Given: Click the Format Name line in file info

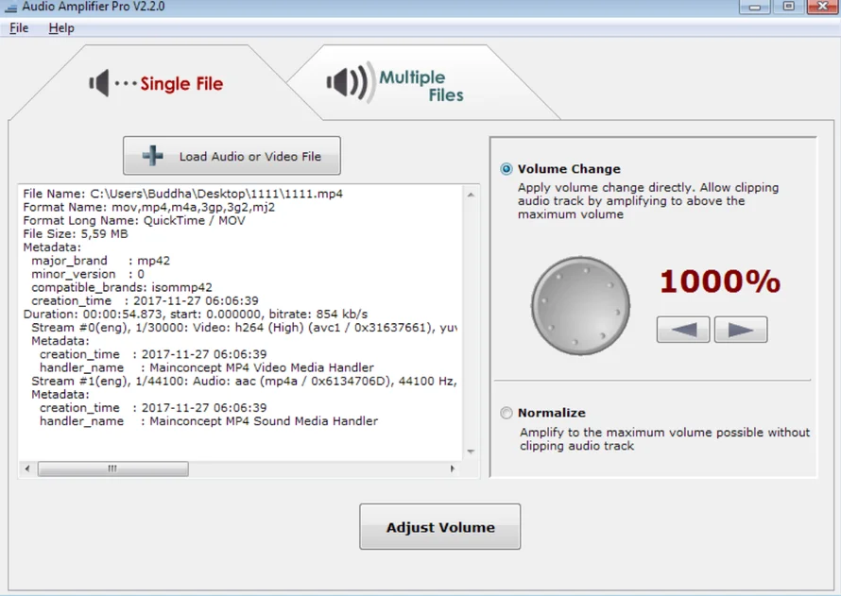Looking at the screenshot, I should pos(149,207).
